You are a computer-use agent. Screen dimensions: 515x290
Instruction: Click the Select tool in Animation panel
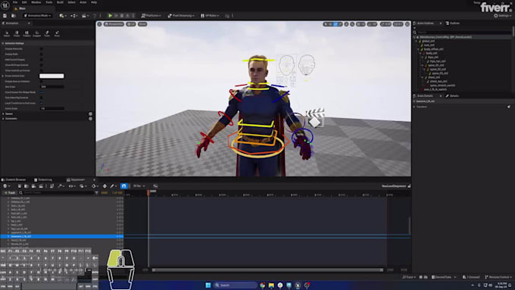pos(7,33)
